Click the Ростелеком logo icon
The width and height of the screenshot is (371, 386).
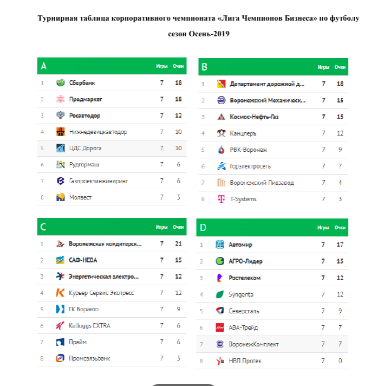(x=220, y=278)
